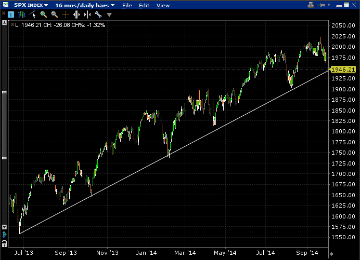Viewport: 360px width, 260px height.
Task: Expand the toolbar overflow gray triangle
Action: 109,15
